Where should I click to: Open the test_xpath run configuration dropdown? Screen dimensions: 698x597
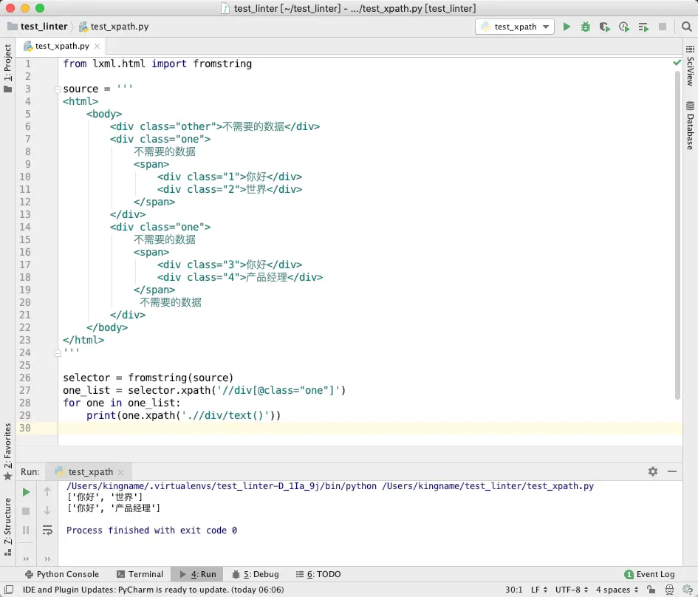[x=515, y=27]
